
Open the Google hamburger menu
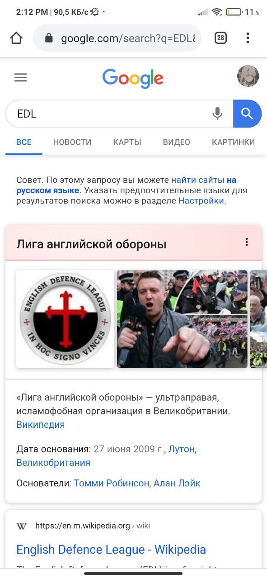point(20,78)
